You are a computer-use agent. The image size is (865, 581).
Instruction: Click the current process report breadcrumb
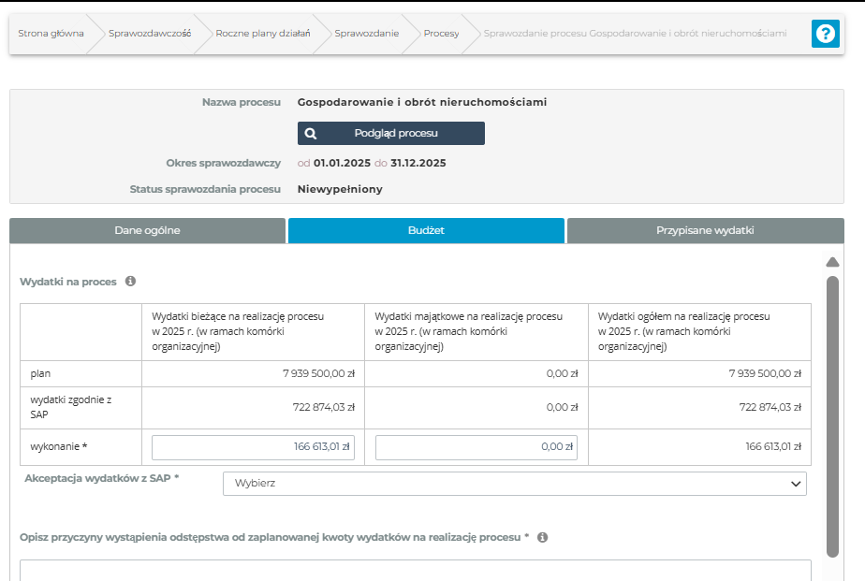pyautogui.click(x=635, y=34)
